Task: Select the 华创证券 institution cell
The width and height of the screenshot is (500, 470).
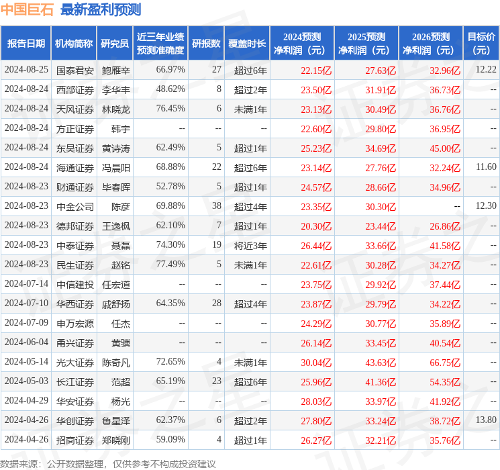Action: pos(75,420)
